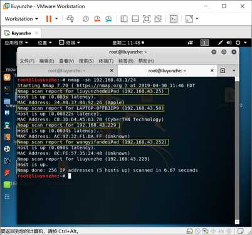Open the snapshot manager
The width and height of the screenshot is (252, 235).
108,19
